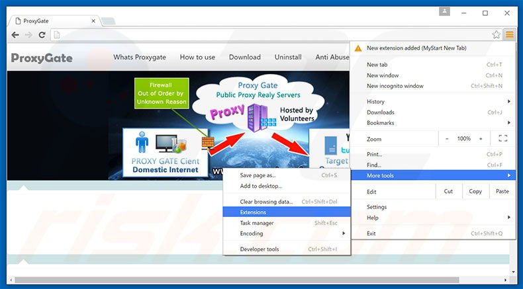This screenshot has width=523, height=289.
Task: Expand the Help submenu
Action: click(433, 218)
